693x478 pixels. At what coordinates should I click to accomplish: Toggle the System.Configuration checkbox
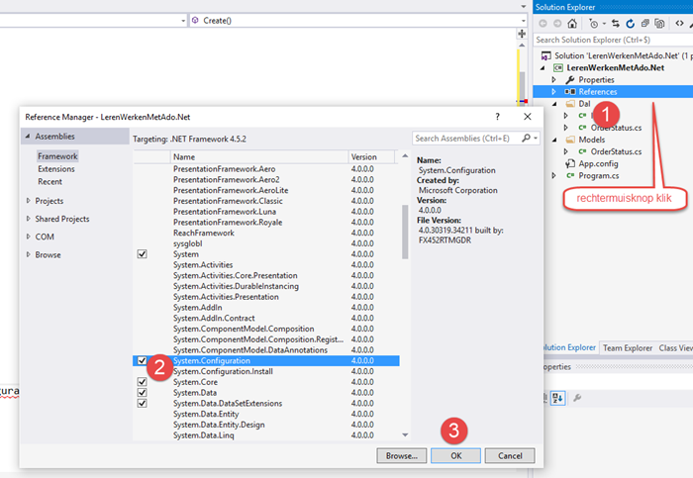(142, 360)
